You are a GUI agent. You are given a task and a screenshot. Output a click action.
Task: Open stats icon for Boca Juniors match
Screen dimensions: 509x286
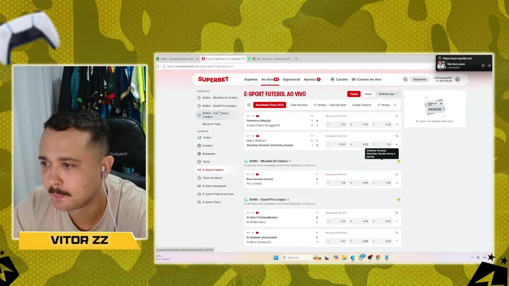(396, 174)
